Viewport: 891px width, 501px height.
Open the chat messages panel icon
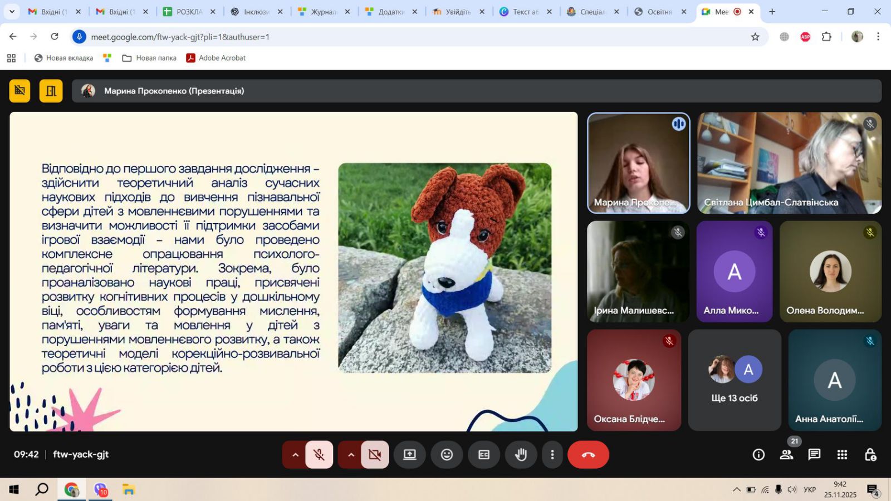[814, 455]
